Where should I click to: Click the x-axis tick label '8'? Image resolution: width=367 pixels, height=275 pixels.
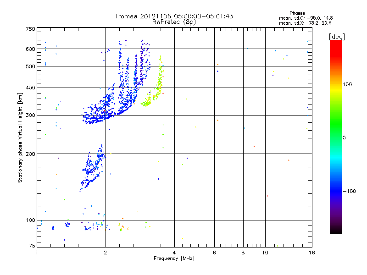coord(243,253)
